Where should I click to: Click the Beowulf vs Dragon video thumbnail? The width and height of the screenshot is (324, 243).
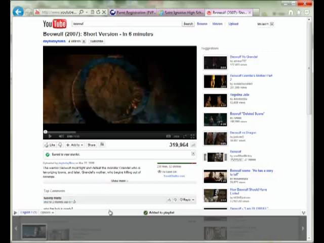click(215, 138)
